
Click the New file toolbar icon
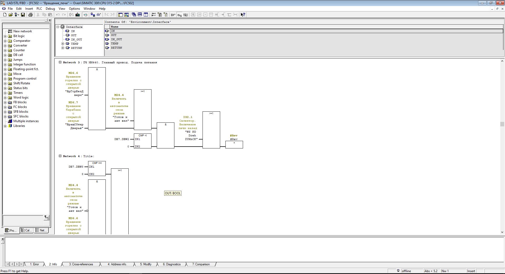click(5, 15)
